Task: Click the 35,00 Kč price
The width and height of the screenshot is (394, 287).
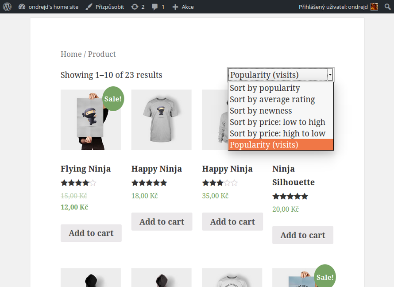Action: click(215, 196)
